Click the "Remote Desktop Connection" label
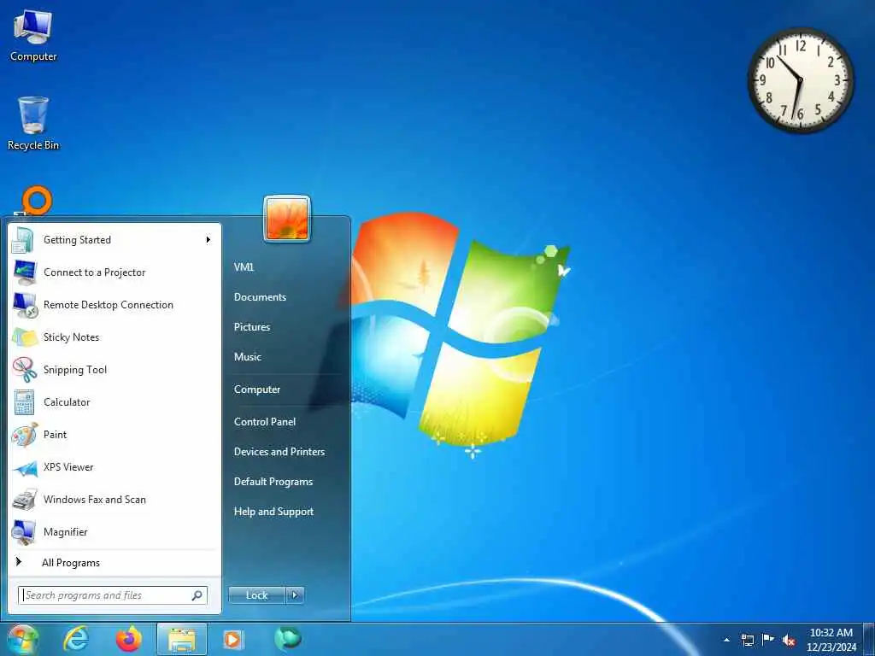 (x=109, y=305)
